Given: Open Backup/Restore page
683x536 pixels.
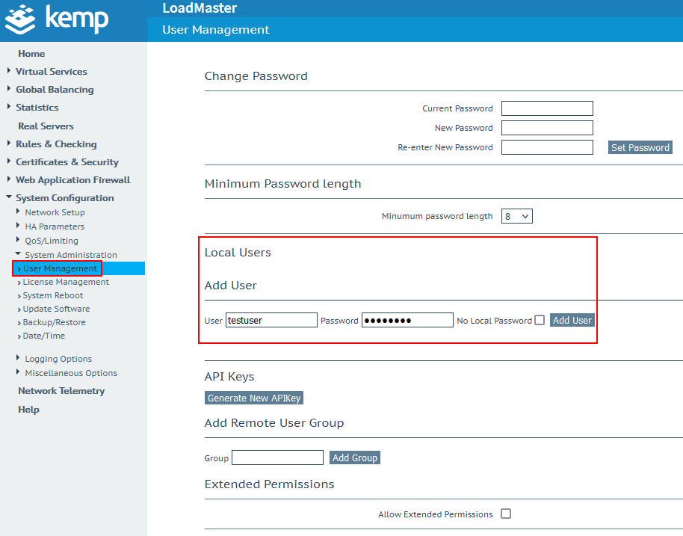Looking at the screenshot, I should [54, 322].
